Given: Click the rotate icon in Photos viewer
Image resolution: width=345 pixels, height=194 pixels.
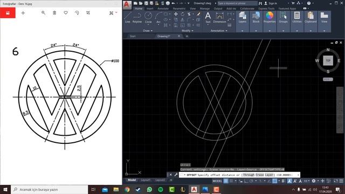Looking at the screenshot, I should click(77, 13).
